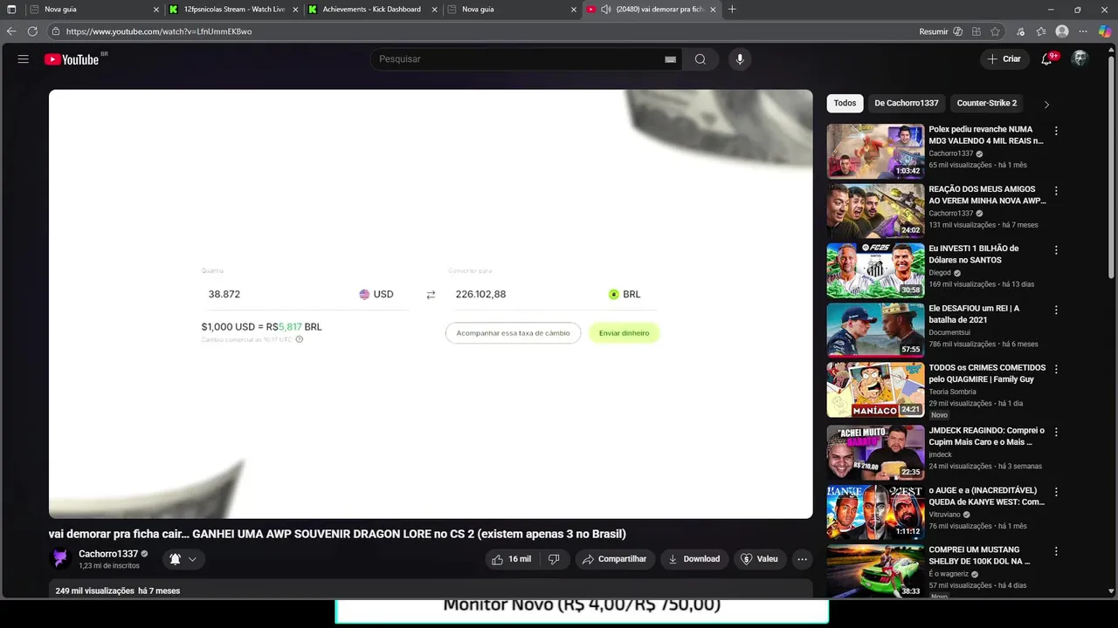
Task: View site information icon in address bar
Action: coord(56,31)
